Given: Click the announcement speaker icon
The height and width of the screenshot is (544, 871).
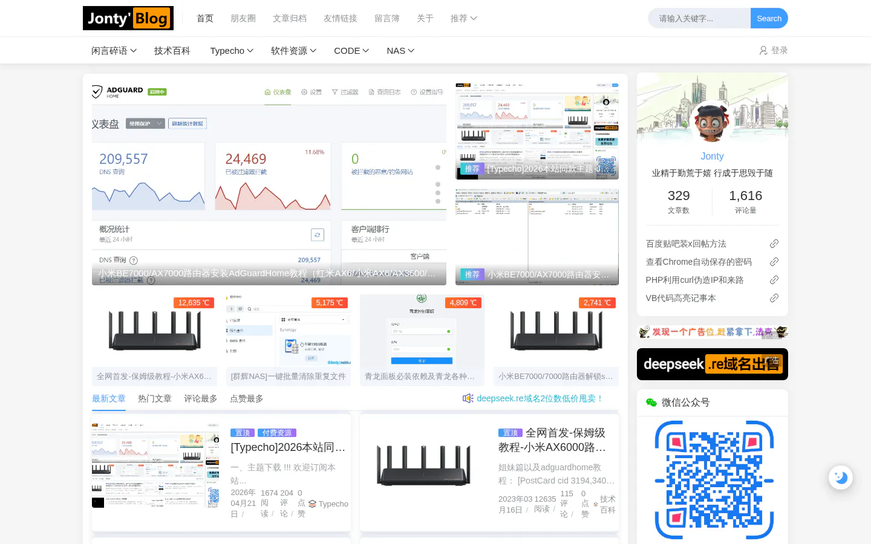Looking at the screenshot, I should click(468, 398).
